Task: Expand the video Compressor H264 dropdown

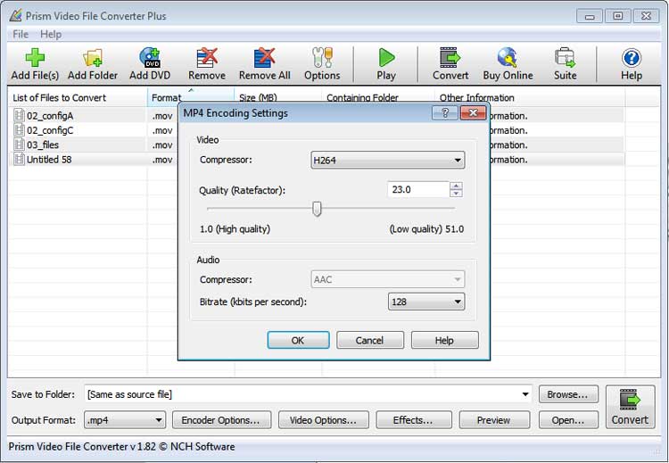Action: 388,161
